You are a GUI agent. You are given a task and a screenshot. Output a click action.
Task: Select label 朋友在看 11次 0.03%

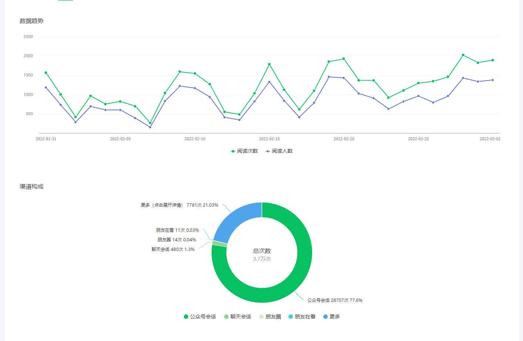[178, 230]
